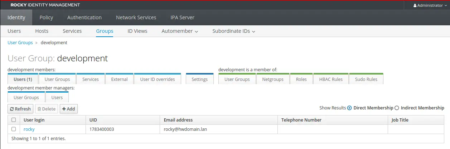Open Subordinate IDs dropdown

pyautogui.click(x=234, y=31)
